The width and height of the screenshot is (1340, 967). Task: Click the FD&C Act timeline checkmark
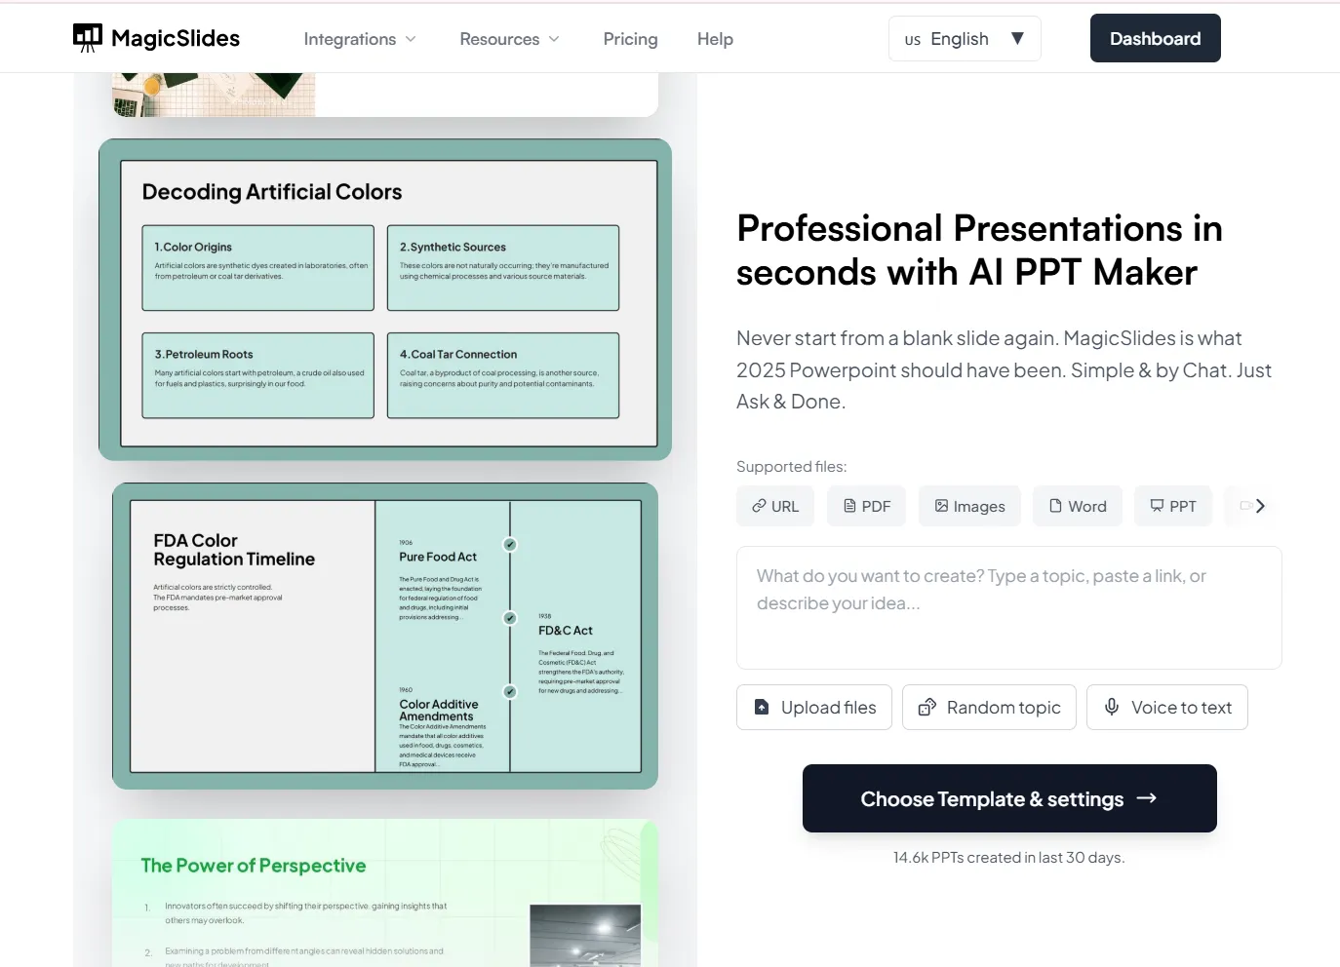pos(510,618)
